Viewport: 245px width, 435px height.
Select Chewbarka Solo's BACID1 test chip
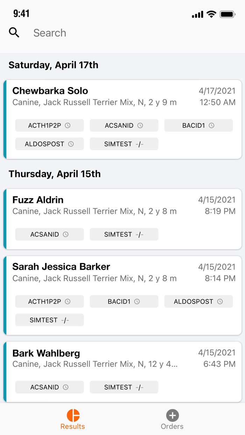pos(198,126)
